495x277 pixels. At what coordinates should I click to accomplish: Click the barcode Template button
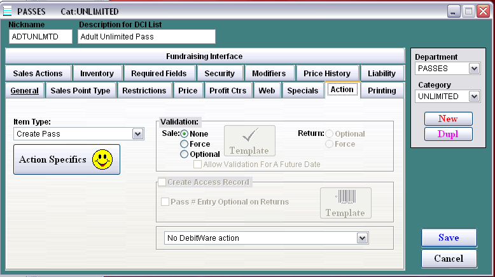click(345, 203)
